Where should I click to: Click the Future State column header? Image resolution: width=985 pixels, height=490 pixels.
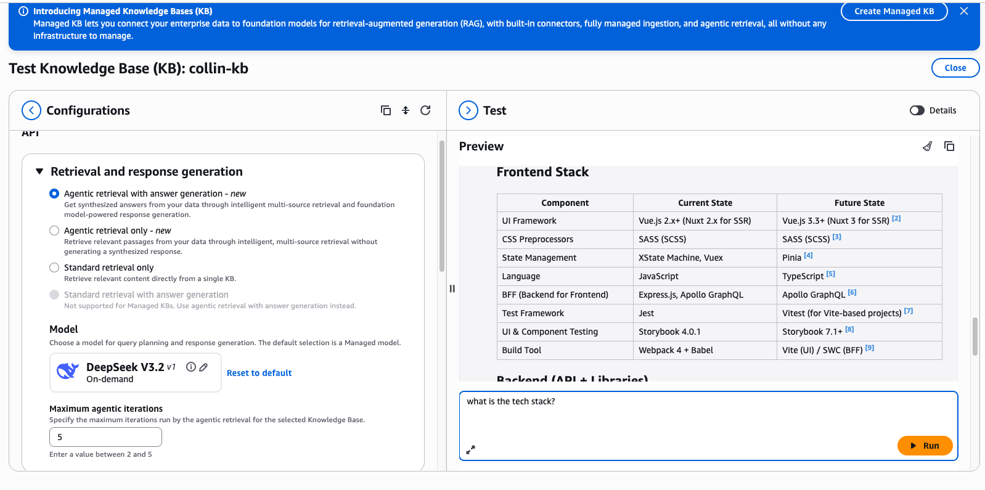(x=859, y=203)
